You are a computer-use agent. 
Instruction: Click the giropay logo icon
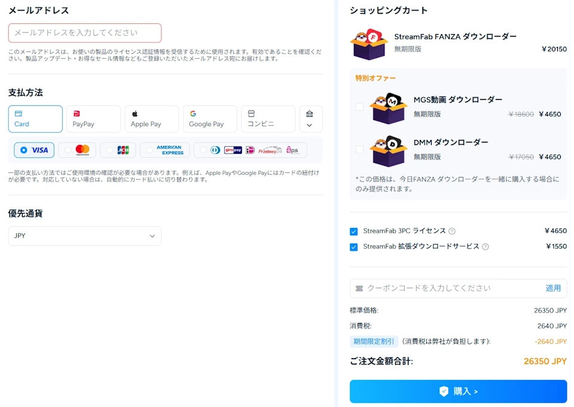233,150
